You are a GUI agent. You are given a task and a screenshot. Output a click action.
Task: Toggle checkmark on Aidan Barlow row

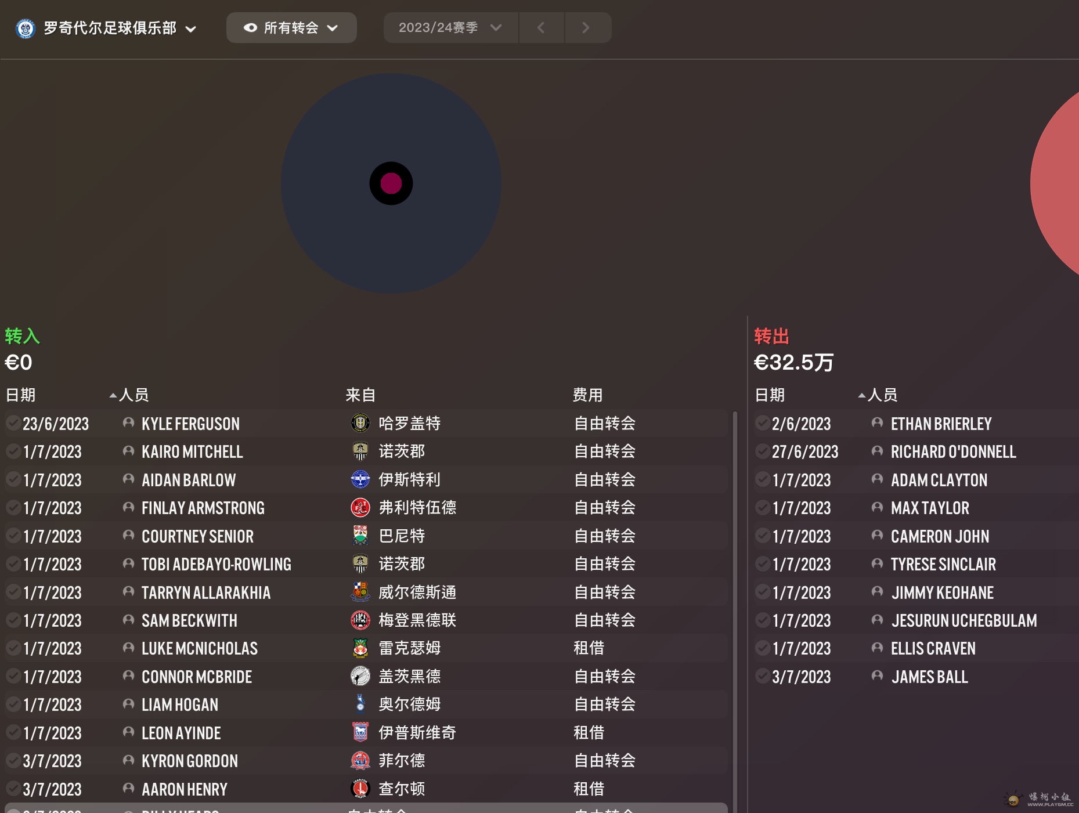(13, 479)
